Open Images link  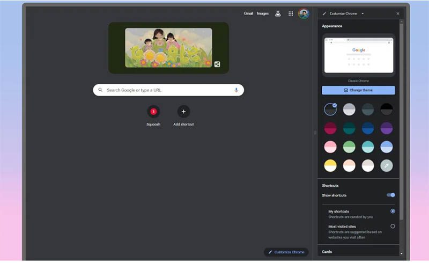[x=263, y=13]
